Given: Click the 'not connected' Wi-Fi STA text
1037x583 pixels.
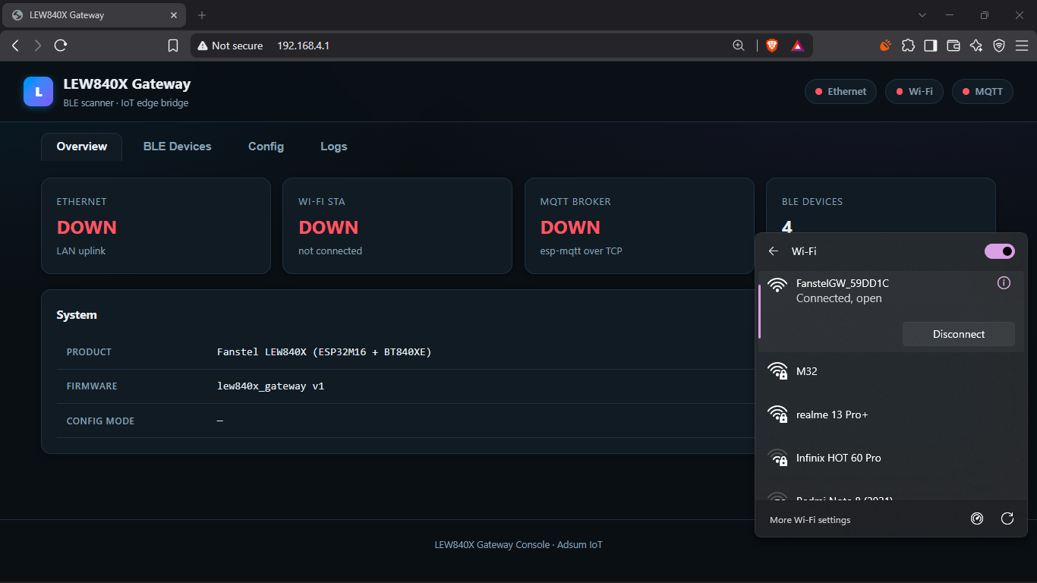Looking at the screenshot, I should 330,251.
